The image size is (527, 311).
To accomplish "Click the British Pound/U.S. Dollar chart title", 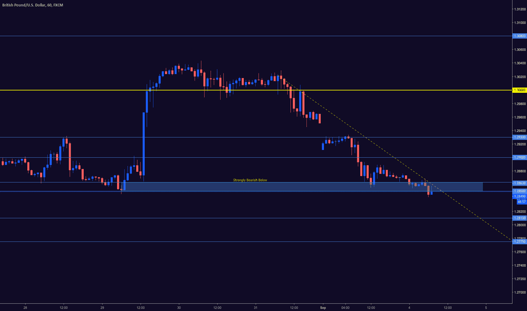I will (x=33, y=5).
